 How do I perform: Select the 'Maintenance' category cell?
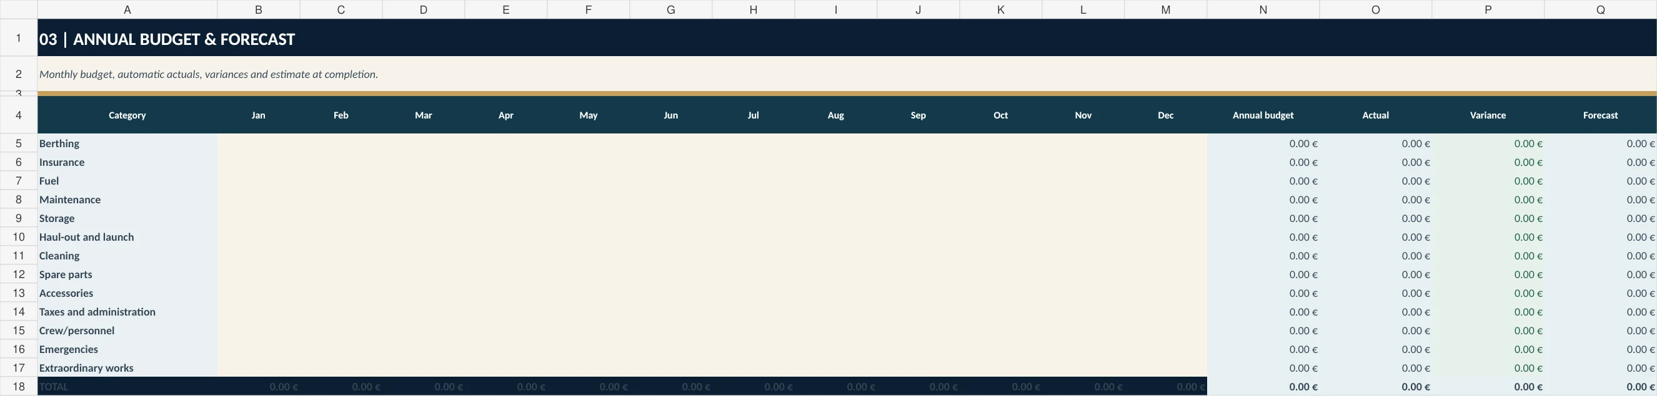(x=127, y=200)
